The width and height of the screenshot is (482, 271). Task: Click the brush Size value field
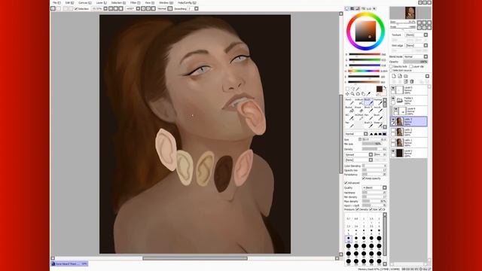(374, 139)
